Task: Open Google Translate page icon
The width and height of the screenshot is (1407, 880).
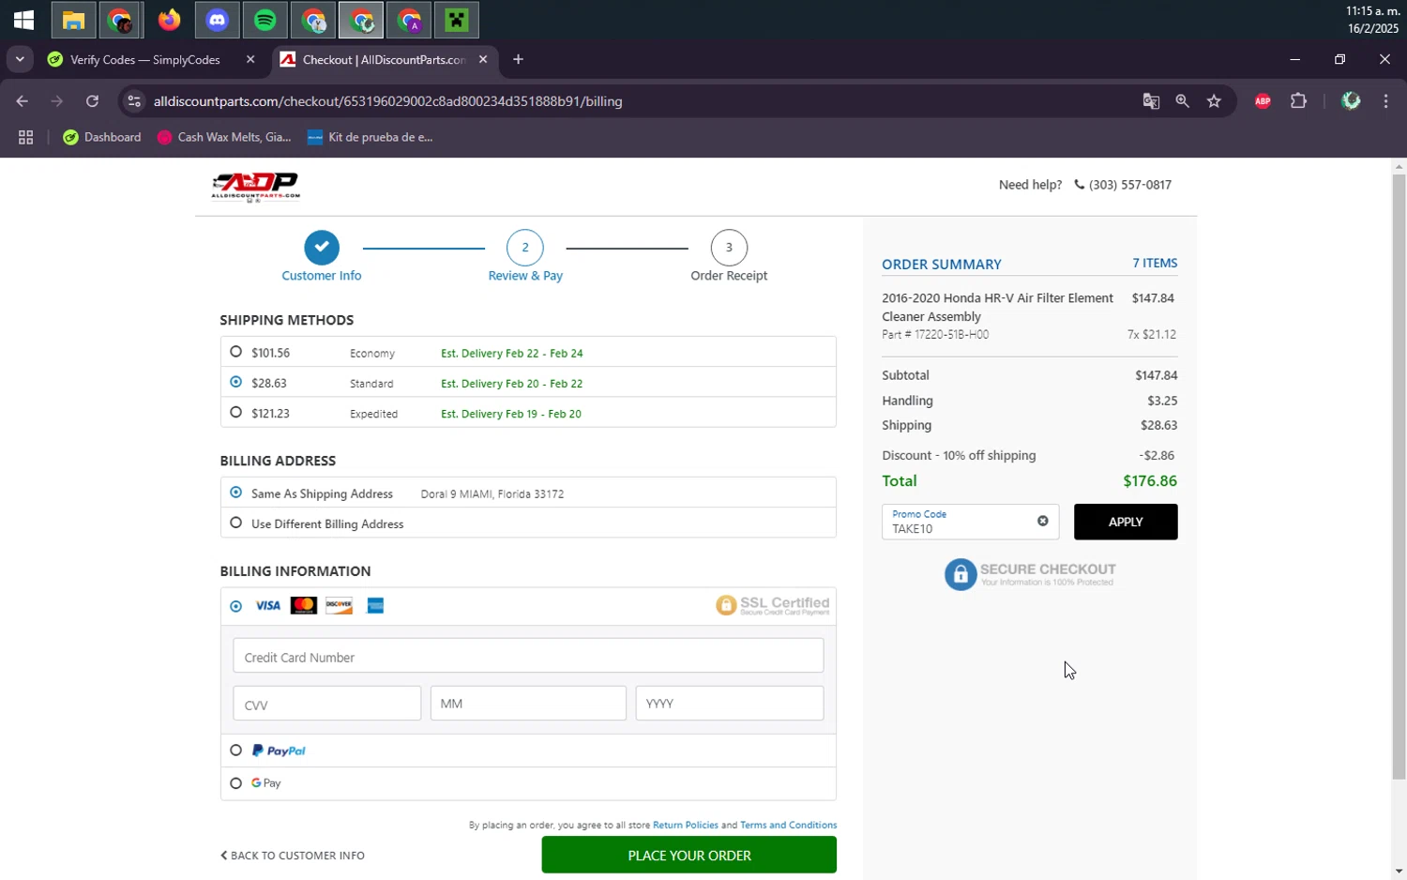Action: click(x=1151, y=101)
